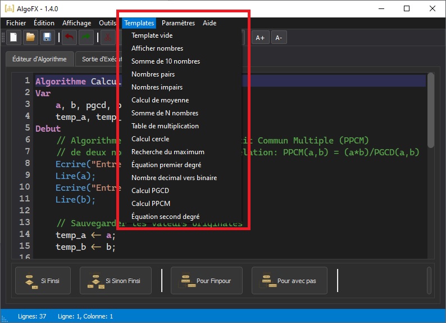Image resolution: width=446 pixels, height=323 pixels.
Task: Click the 'Lire(b);' code line
Action: (75, 199)
